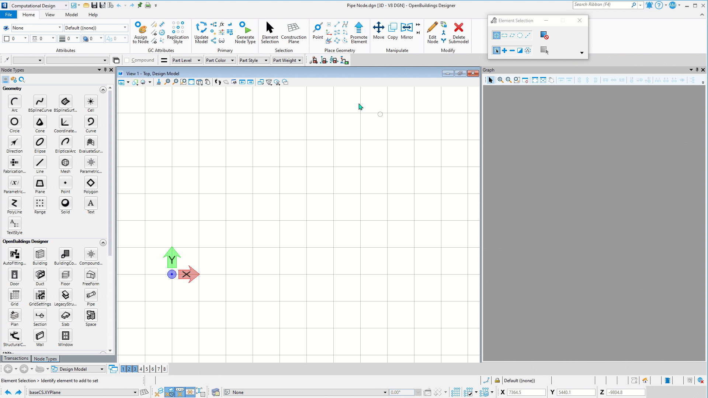Select the Move manipulate tool

tap(378, 31)
